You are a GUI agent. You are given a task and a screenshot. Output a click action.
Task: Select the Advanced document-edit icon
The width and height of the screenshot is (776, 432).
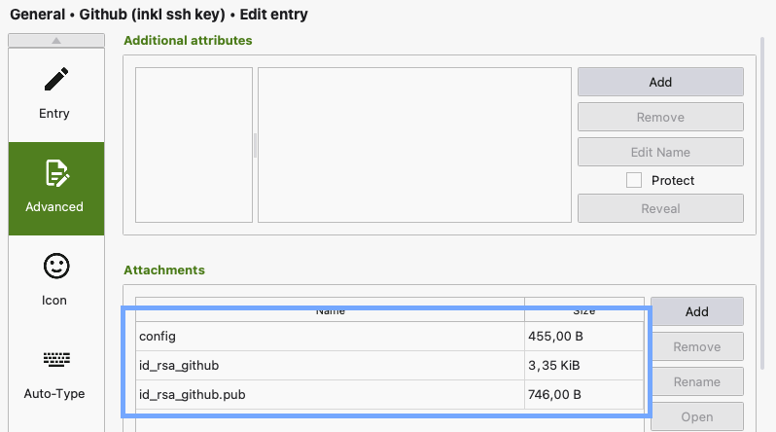tap(56, 173)
